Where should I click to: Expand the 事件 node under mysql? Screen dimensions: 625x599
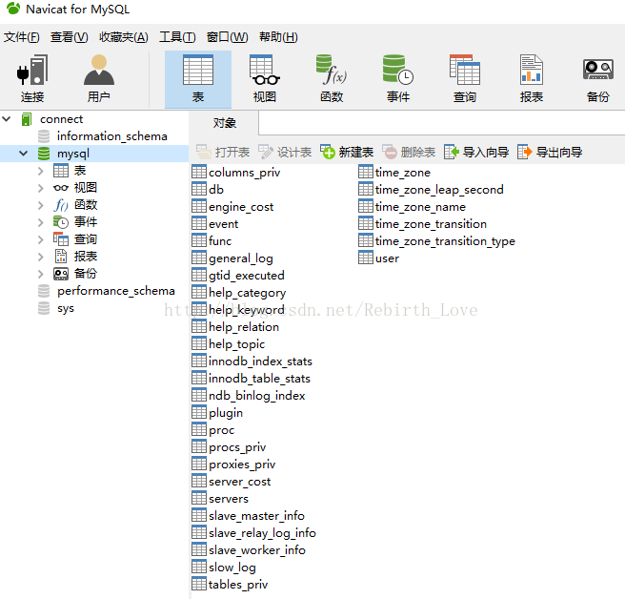point(41,222)
